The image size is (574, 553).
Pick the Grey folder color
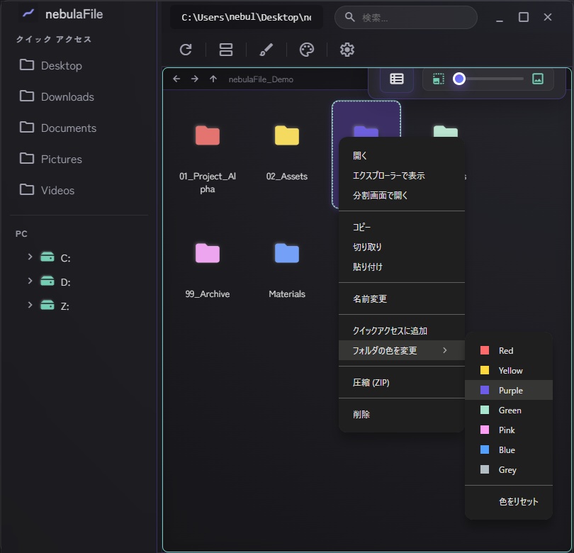pos(509,469)
